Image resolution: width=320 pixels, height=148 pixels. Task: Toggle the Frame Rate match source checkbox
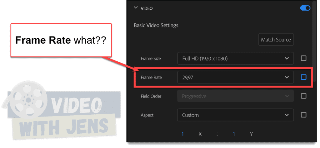304,77
